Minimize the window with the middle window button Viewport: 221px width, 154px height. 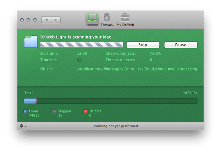pos(28,20)
